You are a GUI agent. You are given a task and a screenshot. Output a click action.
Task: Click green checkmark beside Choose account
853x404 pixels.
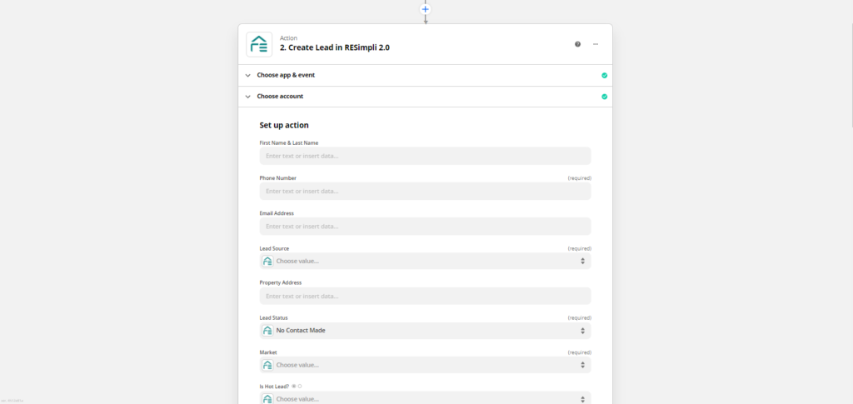point(605,97)
